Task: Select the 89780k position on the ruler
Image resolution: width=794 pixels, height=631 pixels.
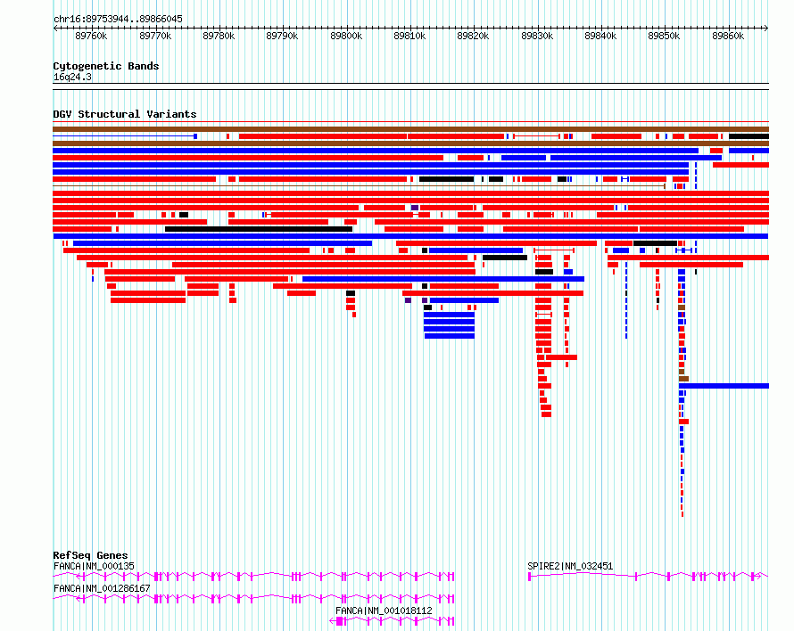Action: coord(219,36)
